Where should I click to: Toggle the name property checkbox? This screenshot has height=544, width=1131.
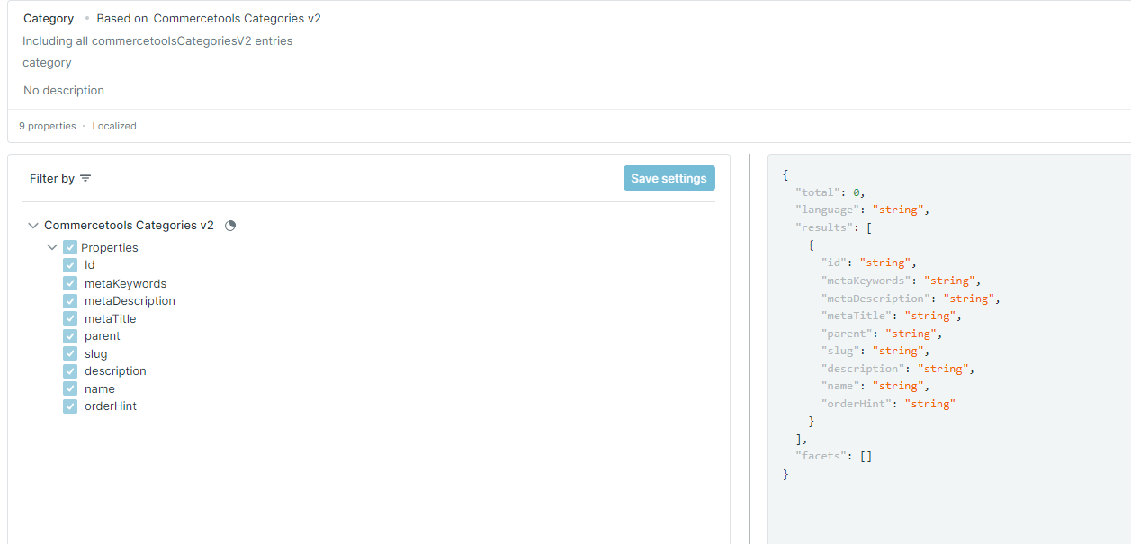coord(70,388)
